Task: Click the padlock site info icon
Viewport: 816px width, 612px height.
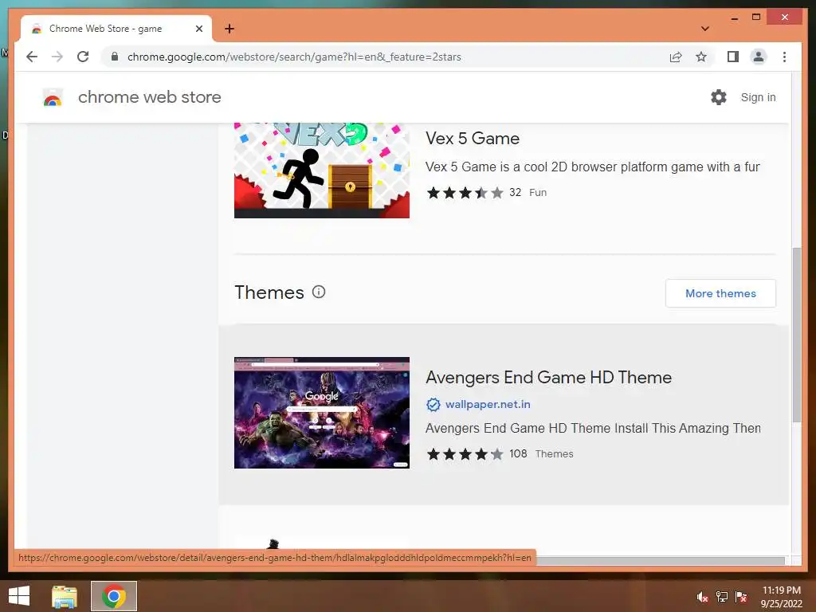Action: click(115, 57)
